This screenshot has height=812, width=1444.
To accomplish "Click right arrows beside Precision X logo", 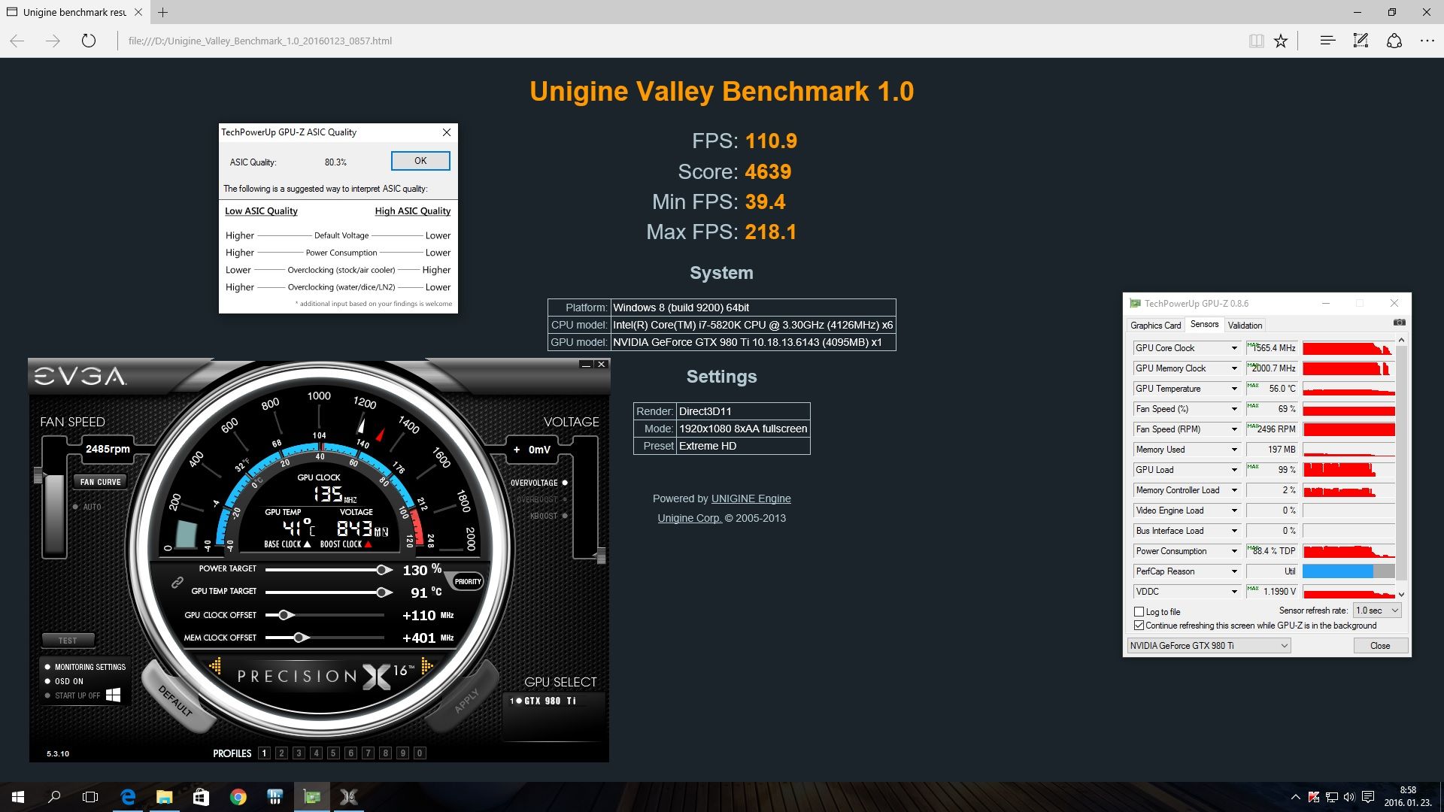I will [x=427, y=665].
